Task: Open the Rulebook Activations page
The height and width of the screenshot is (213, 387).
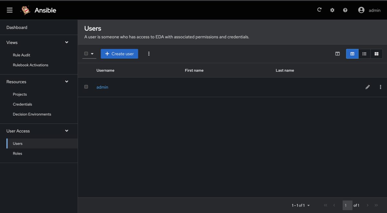Action: 30,65
